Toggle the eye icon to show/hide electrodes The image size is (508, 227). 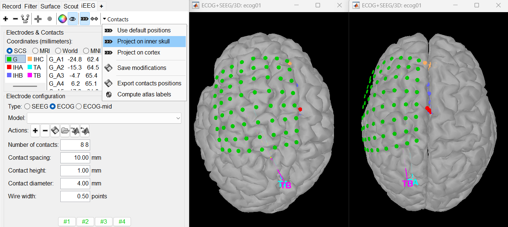coord(72,19)
